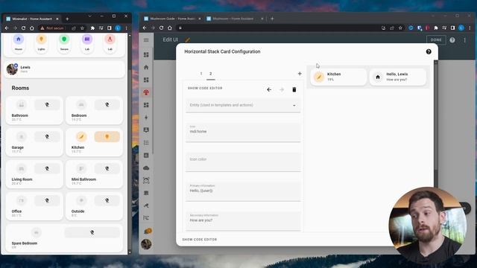Open the purple Lab chip

coord(87,43)
